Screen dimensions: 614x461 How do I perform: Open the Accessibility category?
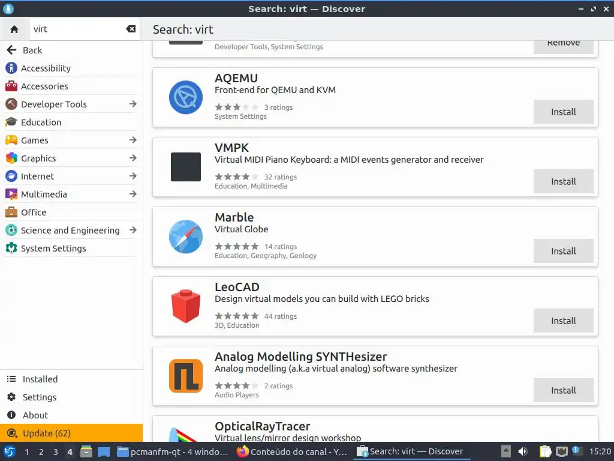pos(71,68)
